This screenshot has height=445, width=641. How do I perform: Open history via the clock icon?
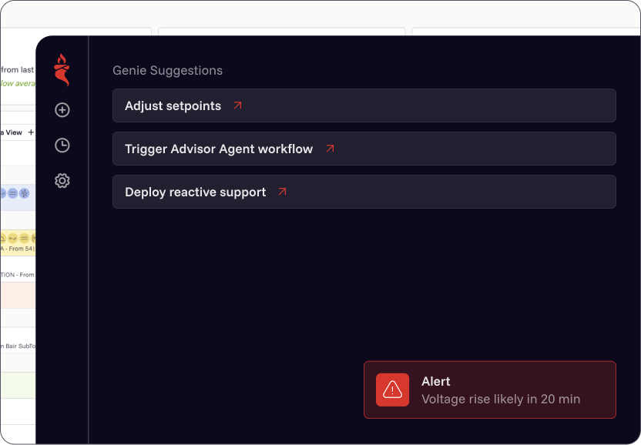62,145
